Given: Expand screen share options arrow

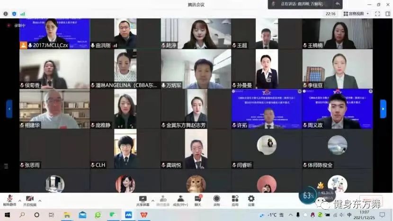Looking at the screenshot, I should click(x=152, y=201).
